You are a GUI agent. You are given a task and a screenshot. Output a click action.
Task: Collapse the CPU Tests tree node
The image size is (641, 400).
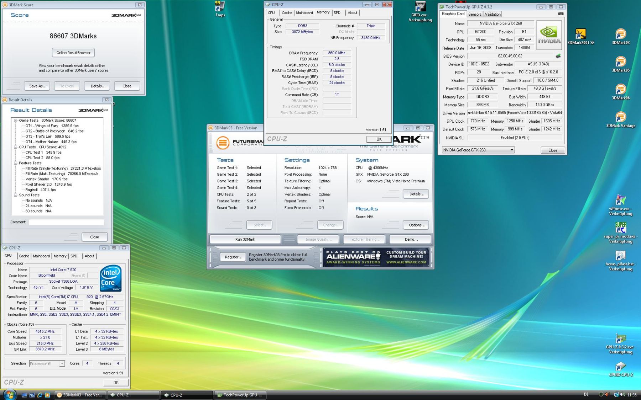pos(16,147)
